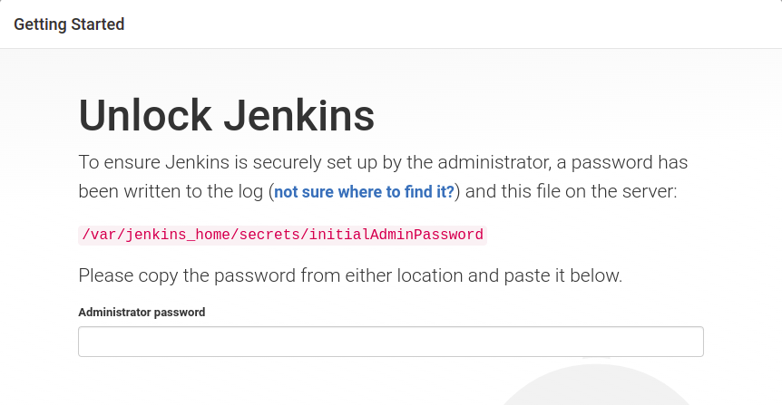Click the "To ensure Jenkins" paragraph opening

(x=144, y=163)
